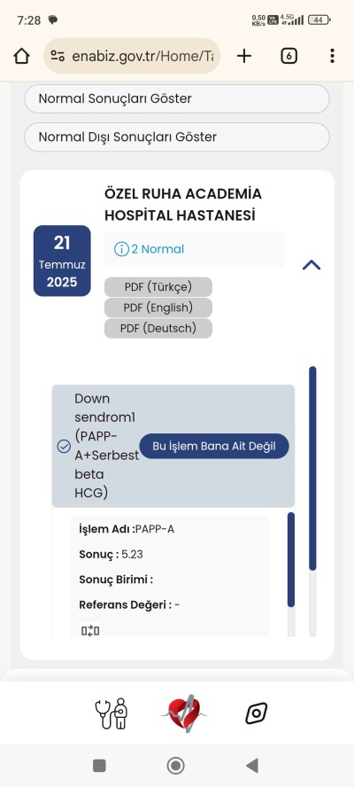The image size is (354, 787).
Task: Click the outer results vertical scrollbar
Action: click(312, 501)
